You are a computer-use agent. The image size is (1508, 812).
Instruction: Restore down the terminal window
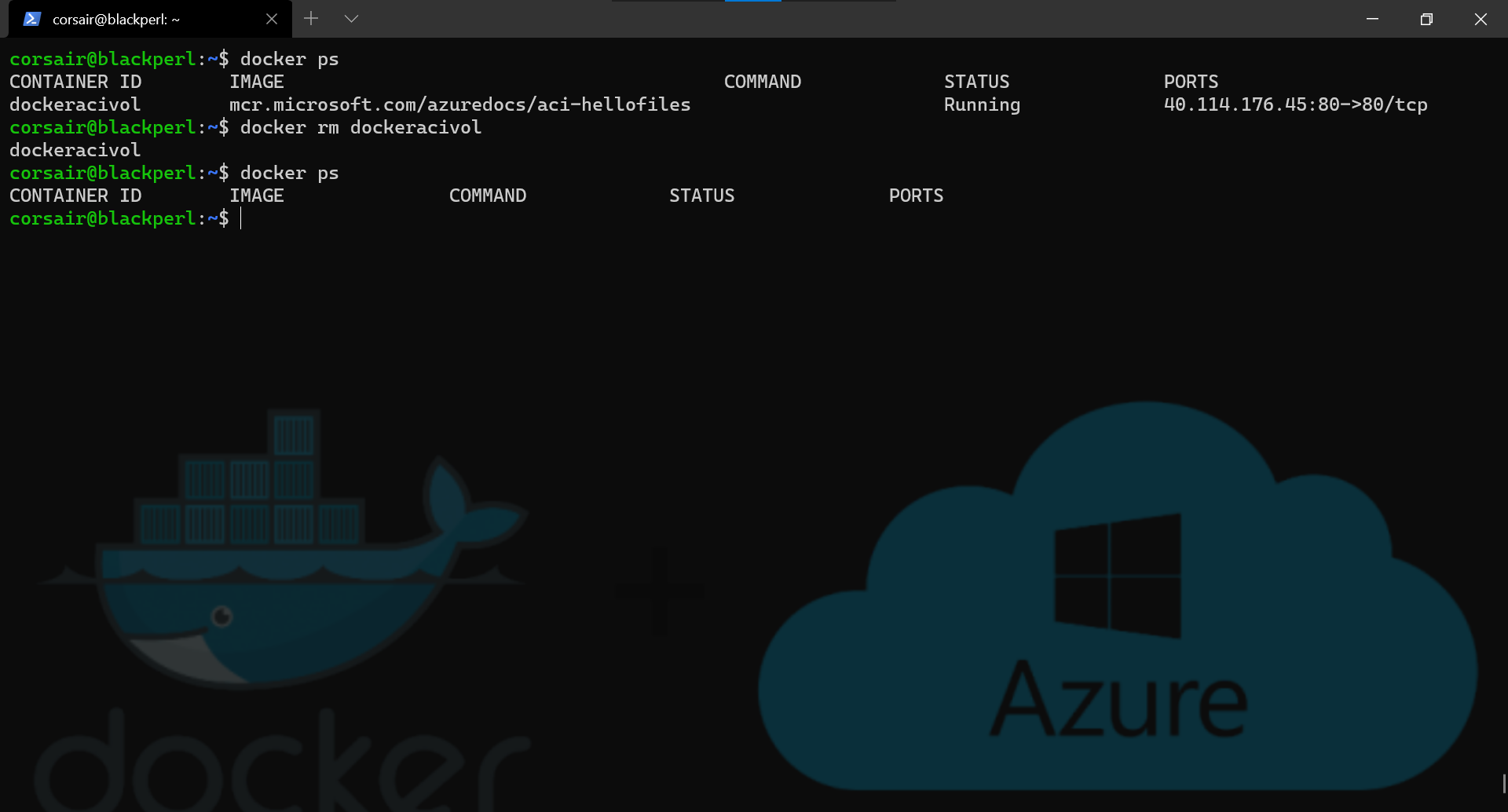[1426, 19]
